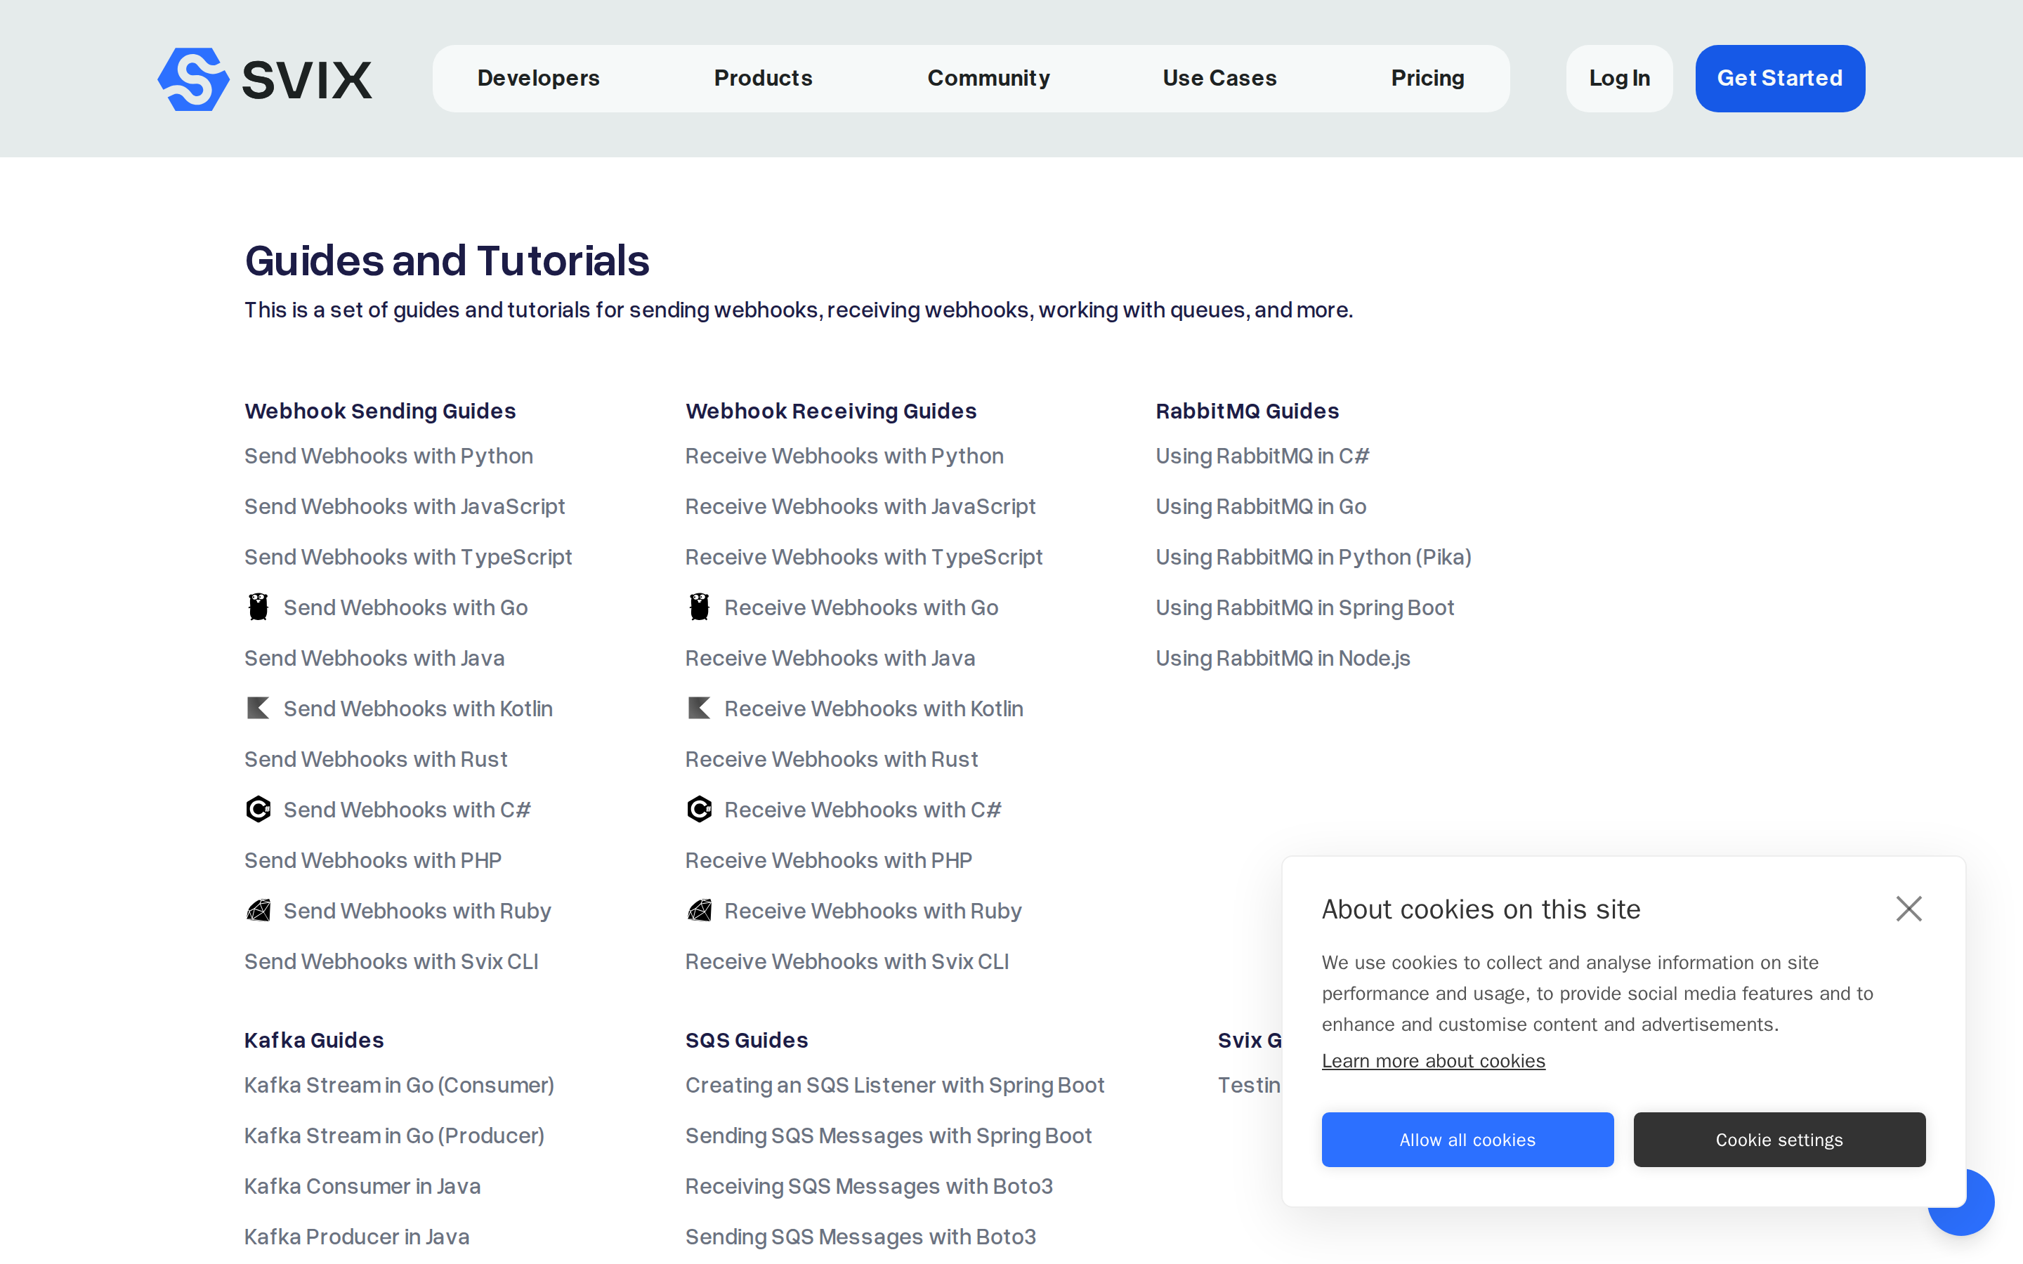The width and height of the screenshot is (2023, 1264).
Task: Open Sending SQS Messages with Boto3
Action: (860, 1237)
